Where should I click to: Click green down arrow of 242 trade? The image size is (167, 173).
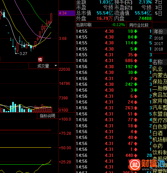point(136,85)
